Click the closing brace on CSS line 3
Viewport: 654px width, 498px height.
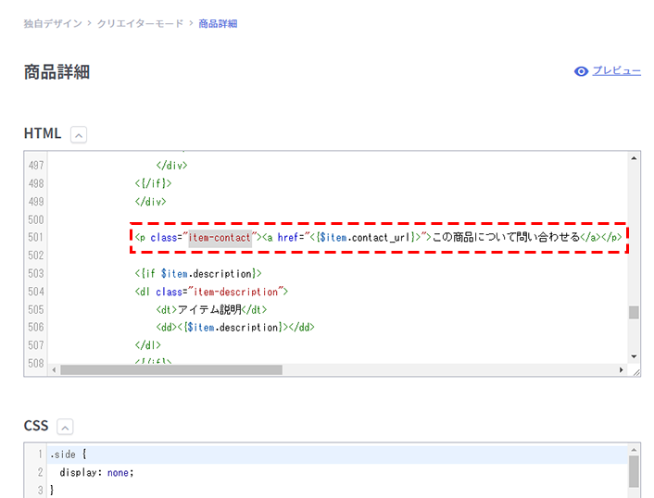click(x=52, y=490)
